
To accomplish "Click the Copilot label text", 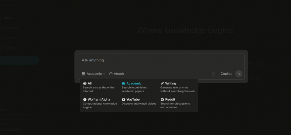I will 226,74.
